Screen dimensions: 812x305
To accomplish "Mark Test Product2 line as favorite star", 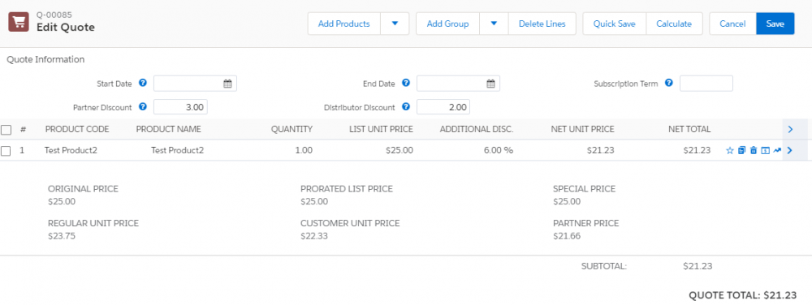I will pos(730,150).
